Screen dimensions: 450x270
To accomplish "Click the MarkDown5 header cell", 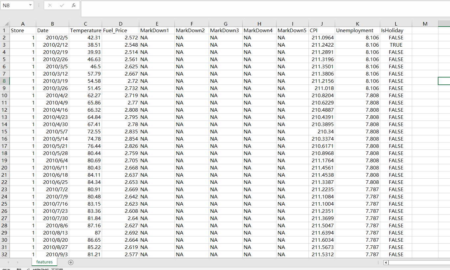I will pos(293,30).
